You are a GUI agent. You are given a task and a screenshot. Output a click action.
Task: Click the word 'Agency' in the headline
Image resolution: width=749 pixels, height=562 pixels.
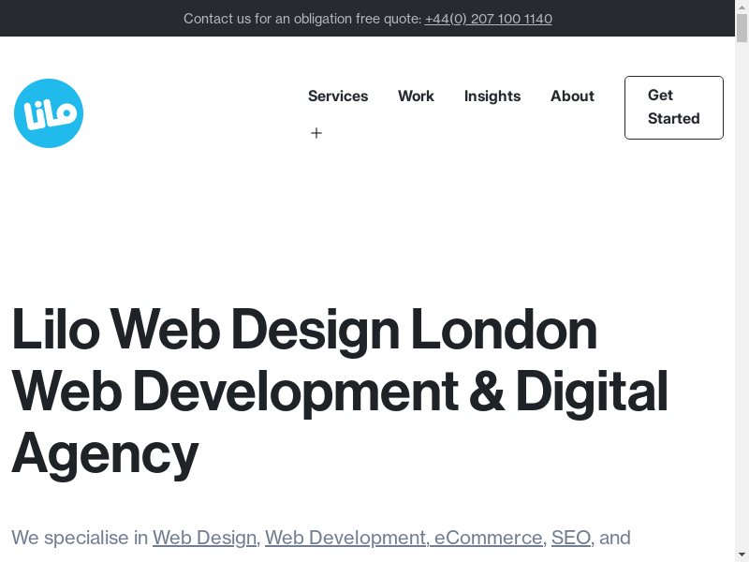click(105, 453)
